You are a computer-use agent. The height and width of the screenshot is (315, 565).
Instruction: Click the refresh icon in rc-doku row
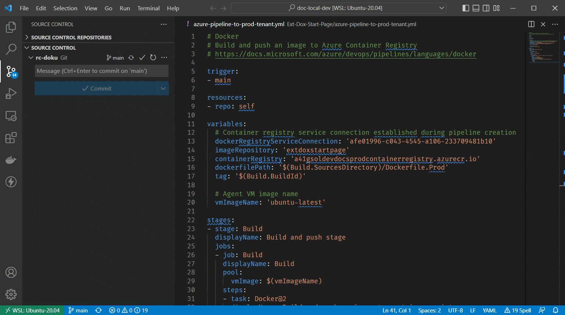153,58
